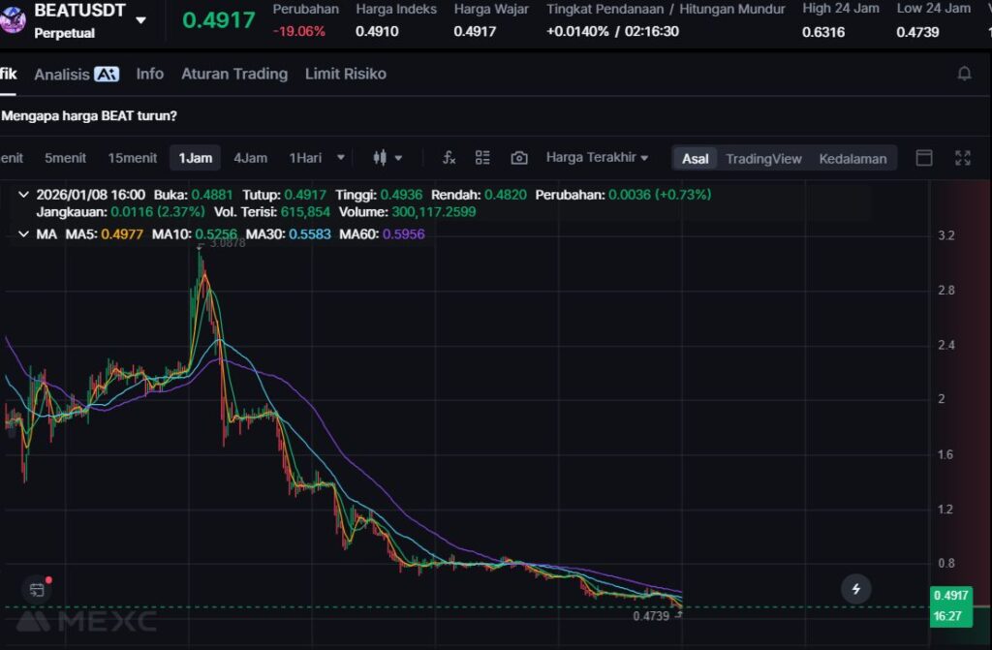Viewport: 992px width, 650px height.
Task: Switch chart view to TradingView
Action: point(763,158)
